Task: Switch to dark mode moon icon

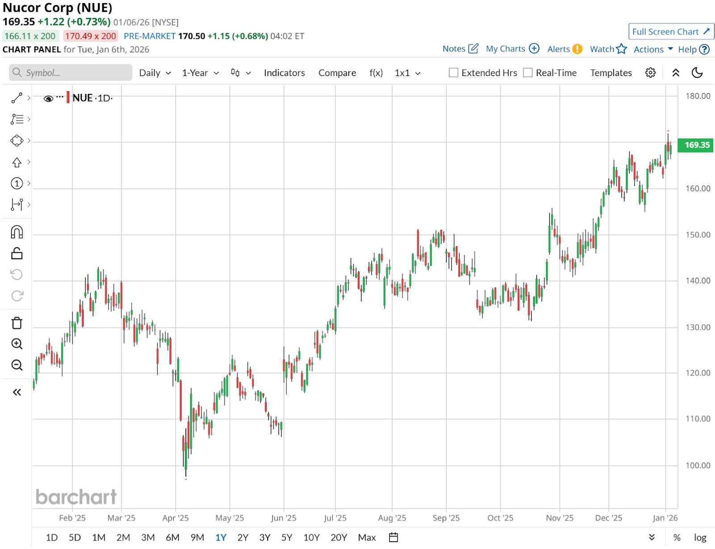Action: tap(697, 73)
